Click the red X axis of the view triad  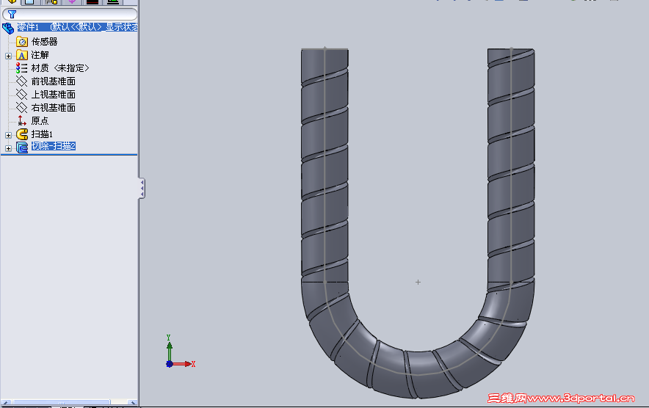(184, 364)
